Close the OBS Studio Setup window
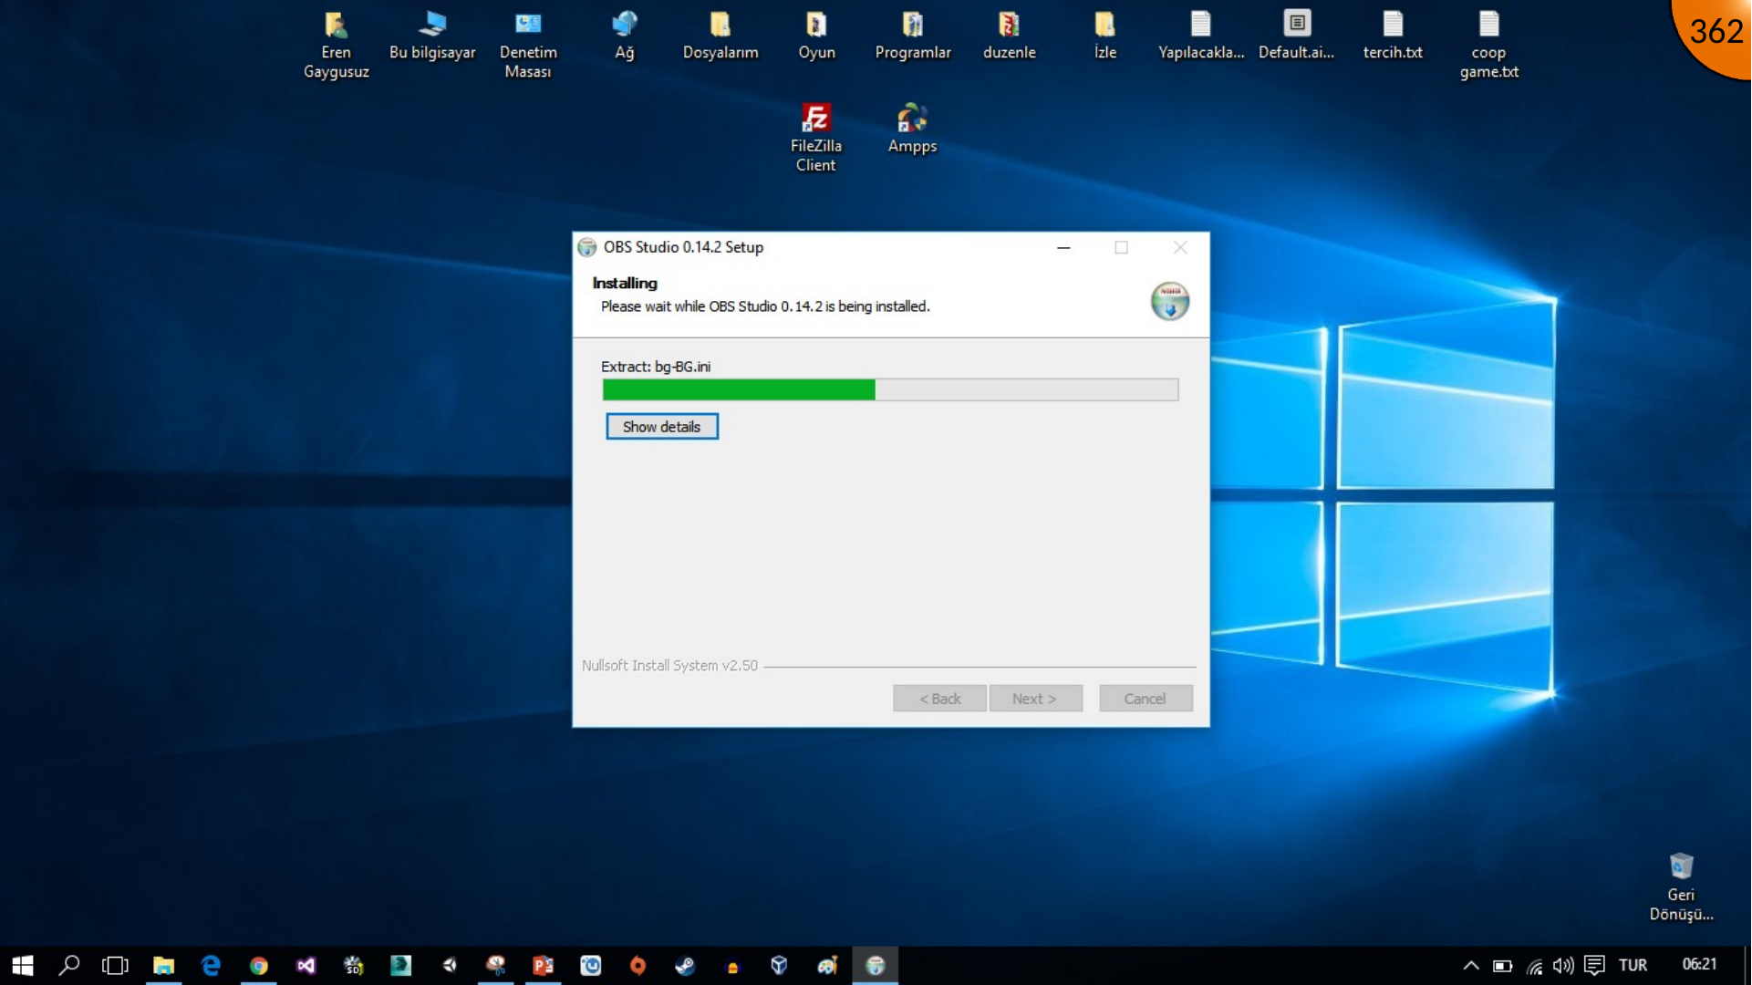Viewport: 1752px width, 985px height. (x=1180, y=247)
